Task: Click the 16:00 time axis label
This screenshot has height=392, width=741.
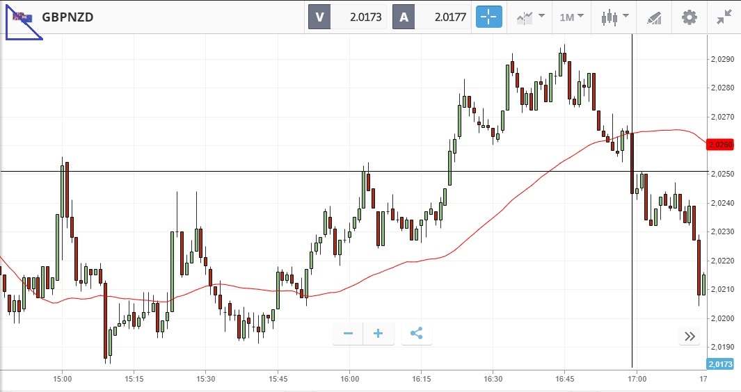Action: (x=350, y=379)
